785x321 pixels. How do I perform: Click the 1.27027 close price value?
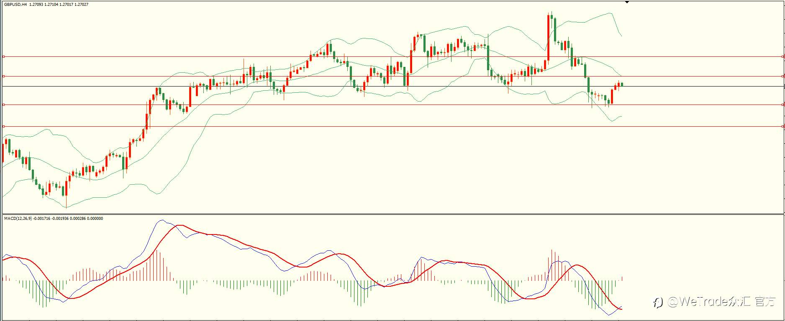tap(82, 4)
